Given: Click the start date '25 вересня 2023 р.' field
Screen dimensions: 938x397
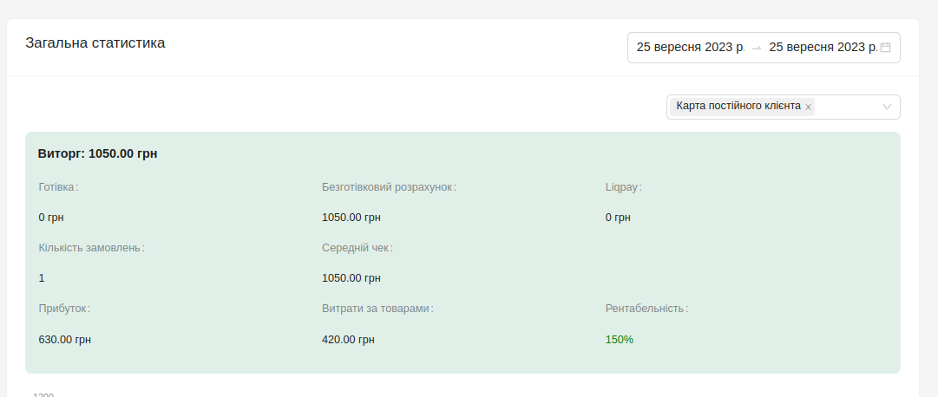Looking at the screenshot, I should pyautogui.click(x=691, y=47).
